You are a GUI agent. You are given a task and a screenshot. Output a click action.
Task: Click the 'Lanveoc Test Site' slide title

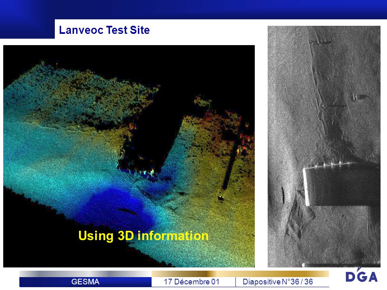point(104,30)
